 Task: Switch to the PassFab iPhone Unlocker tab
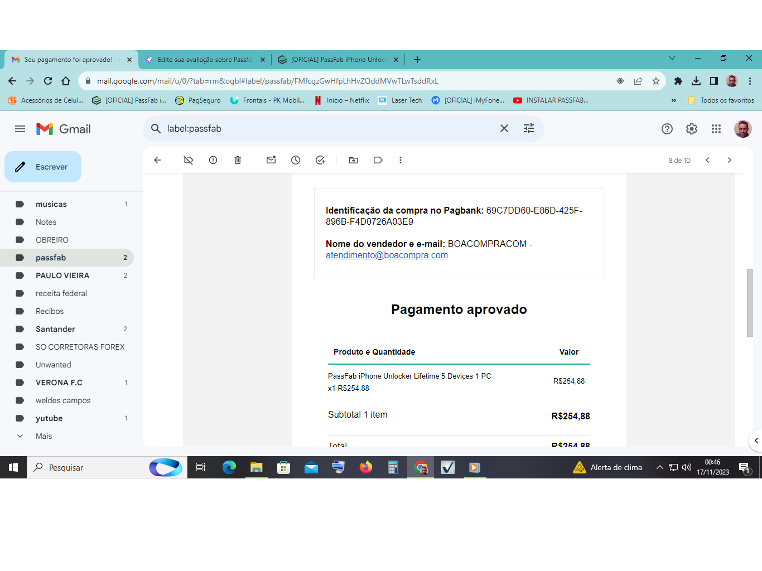(332, 59)
